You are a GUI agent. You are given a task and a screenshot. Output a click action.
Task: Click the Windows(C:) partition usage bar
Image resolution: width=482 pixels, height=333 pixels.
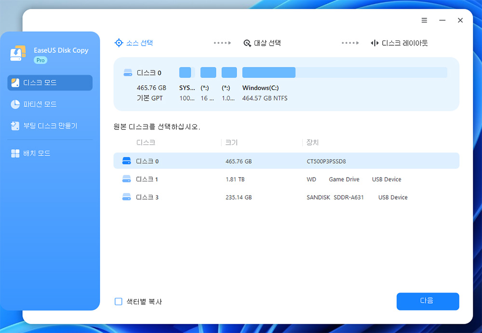(x=345, y=73)
